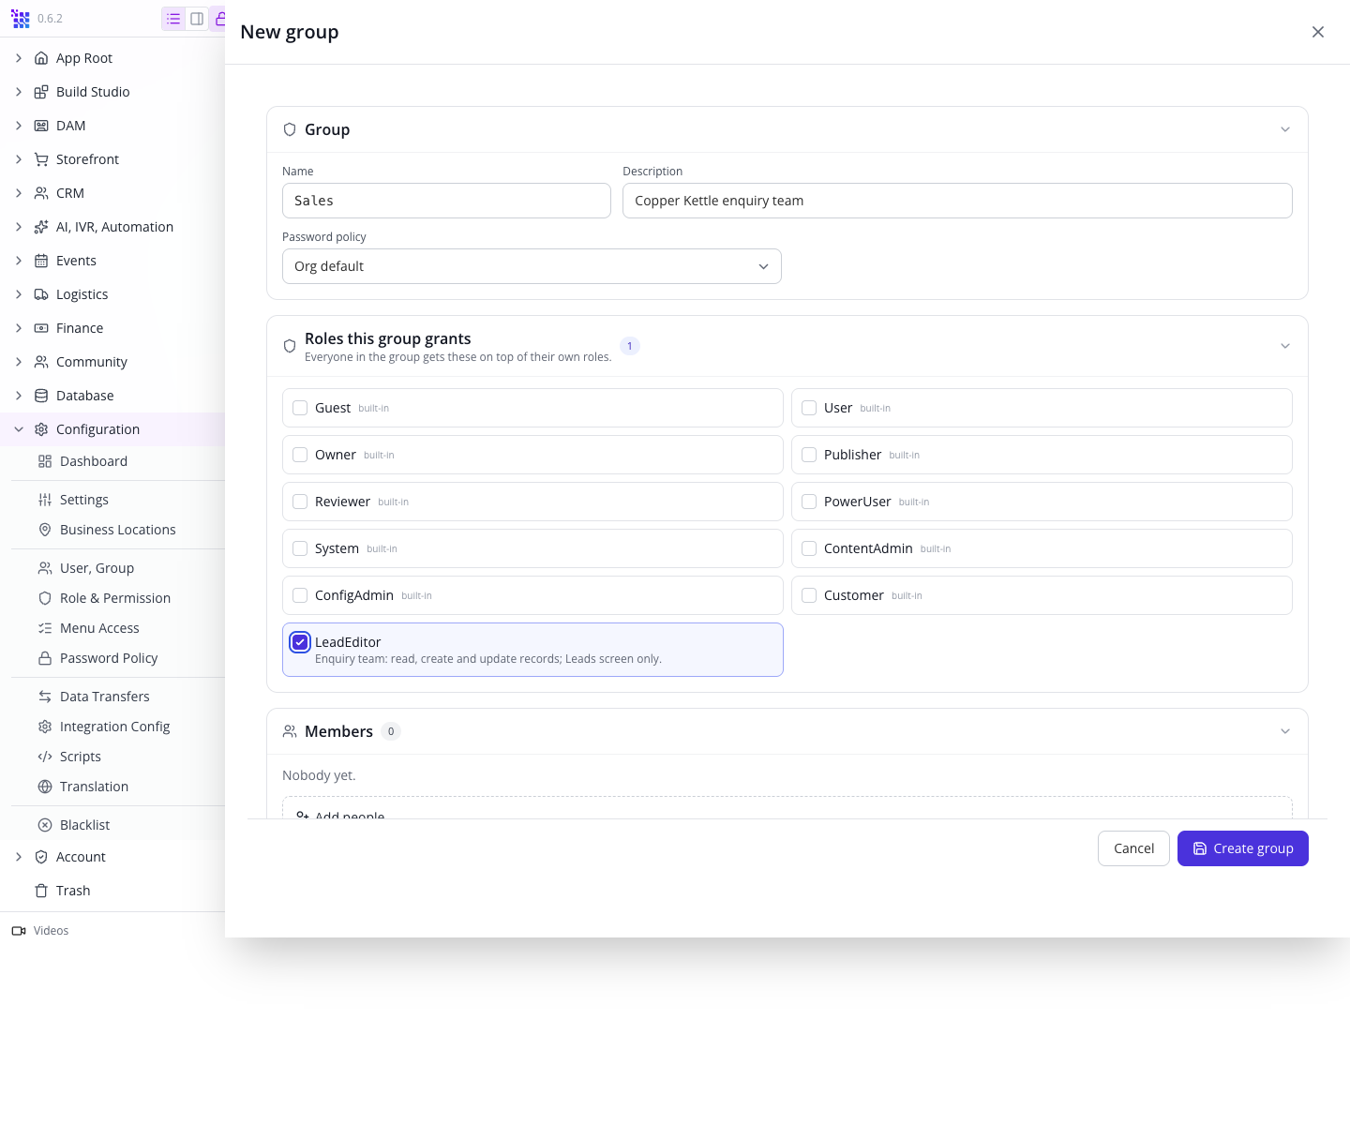Click the Videos camera icon
This screenshot has width=1350, height=1125.
tap(19, 931)
